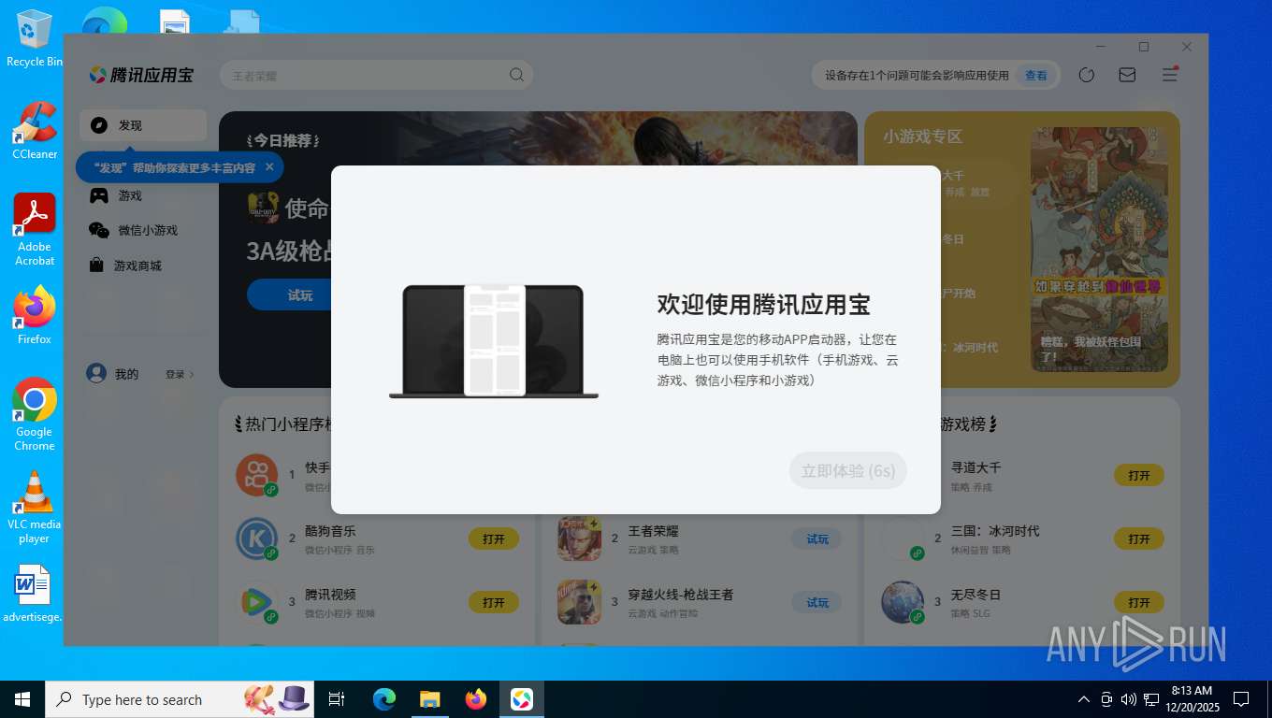The width and height of the screenshot is (1272, 718).
Task: Click 打开 for 寻道大千
Action: 1139,475
